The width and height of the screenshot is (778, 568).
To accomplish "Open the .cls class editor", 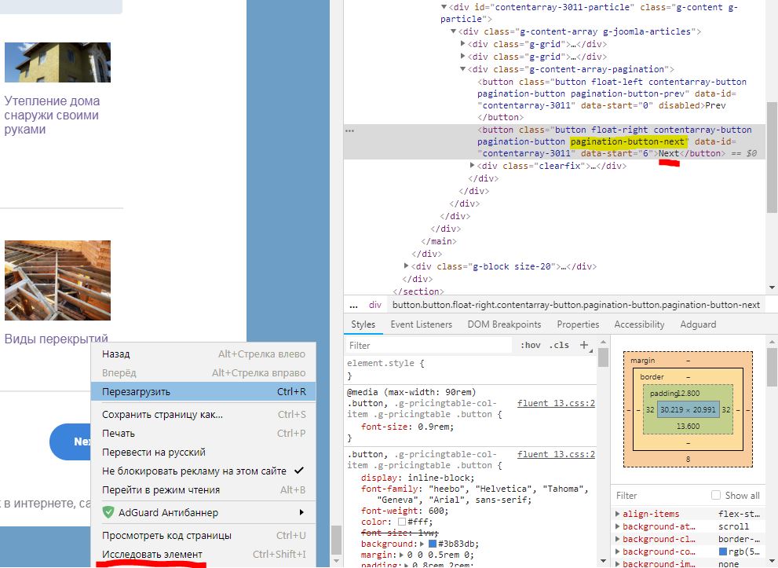I will (559, 345).
